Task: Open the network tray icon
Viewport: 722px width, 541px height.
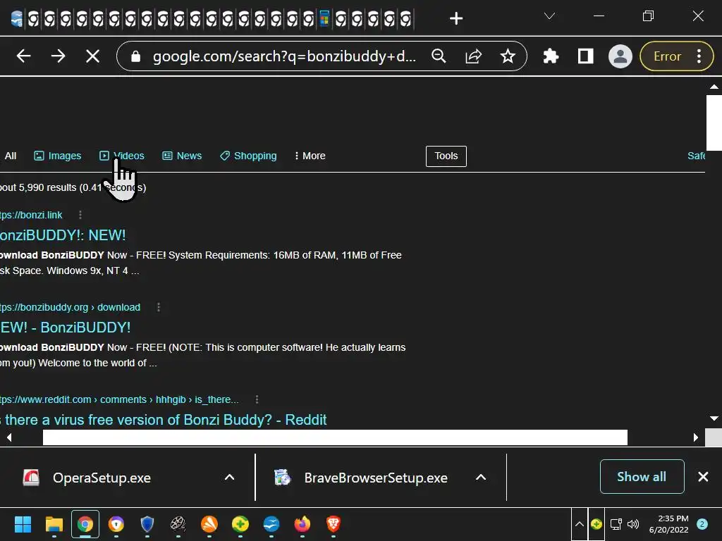Action: (x=616, y=524)
